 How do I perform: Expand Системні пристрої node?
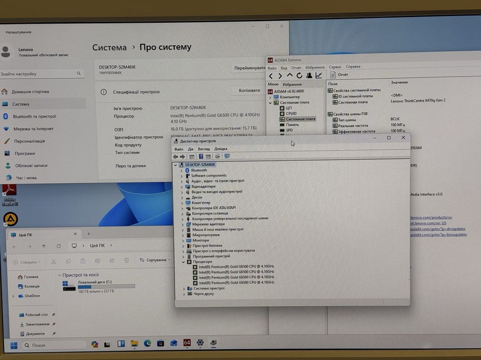pos(184,289)
